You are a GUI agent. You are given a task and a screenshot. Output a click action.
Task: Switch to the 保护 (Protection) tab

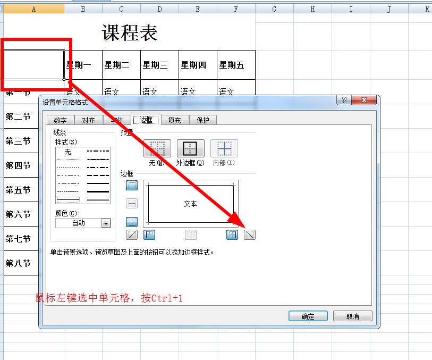(202, 120)
